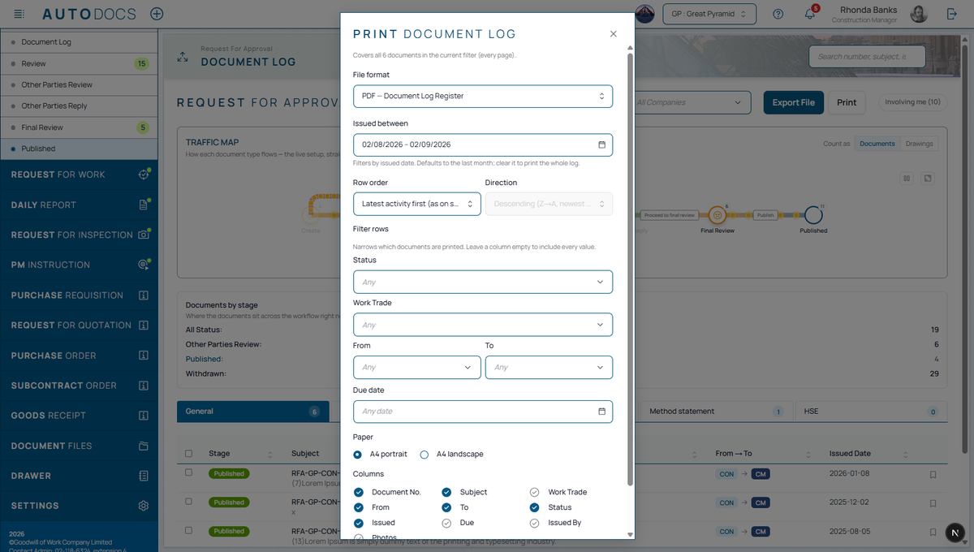This screenshot has height=552, width=974.
Task: Click the Document Files folder icon
Action: point(144,446)
